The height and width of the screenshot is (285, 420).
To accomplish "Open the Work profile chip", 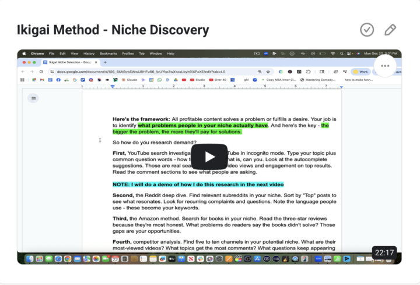I will point(360,72).
